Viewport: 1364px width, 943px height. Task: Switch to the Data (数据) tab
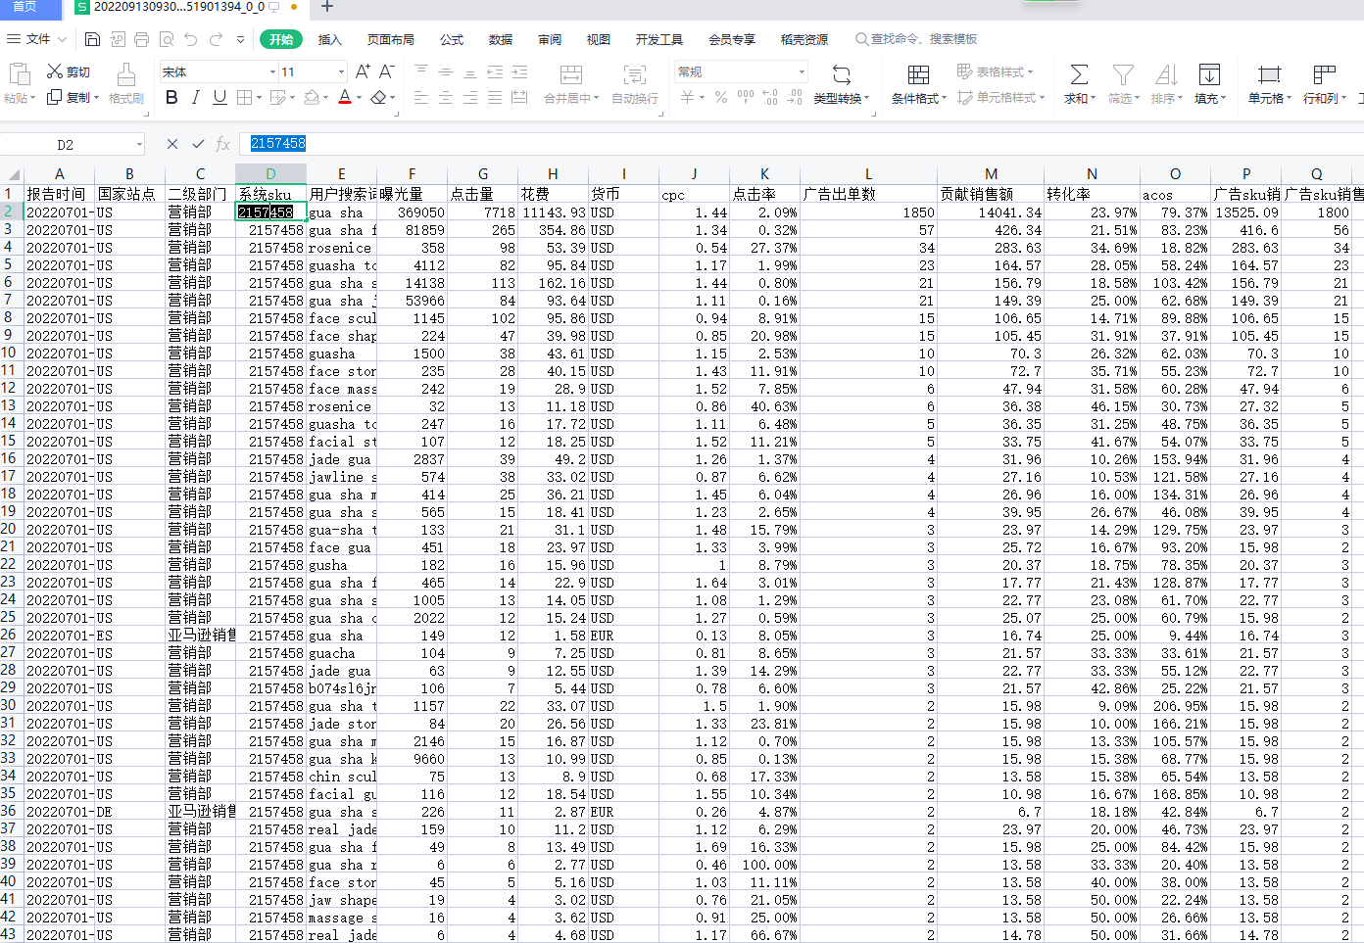pyautogui.click(x=501, y=39)
